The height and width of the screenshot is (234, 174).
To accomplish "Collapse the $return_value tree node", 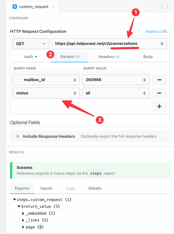I will click(19, 206).
